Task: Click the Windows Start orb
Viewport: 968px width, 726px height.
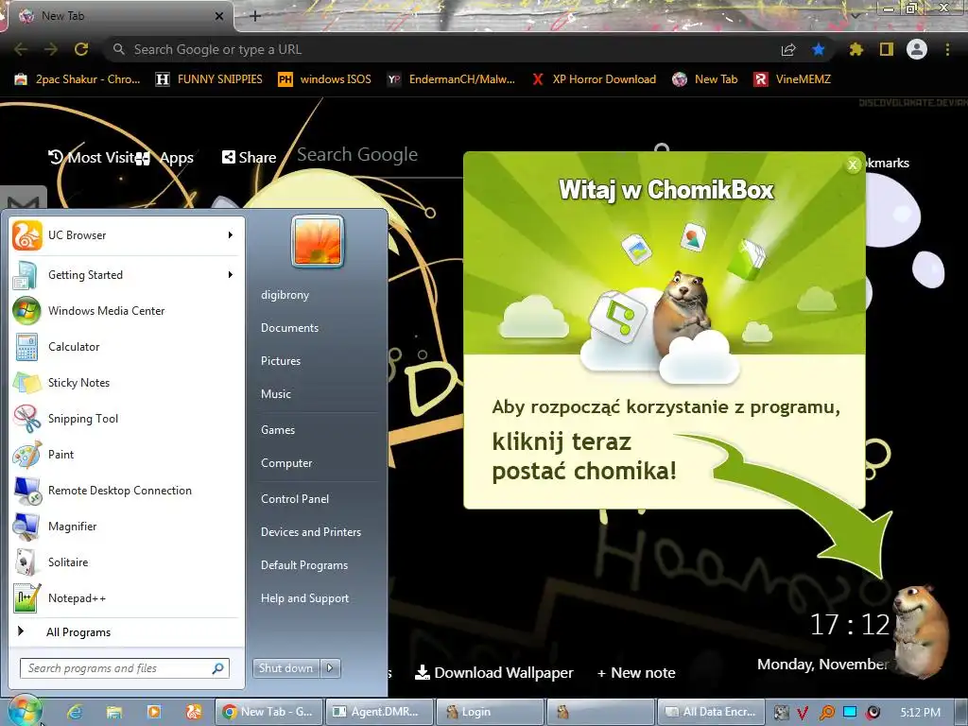Action: tap(25, 711)
